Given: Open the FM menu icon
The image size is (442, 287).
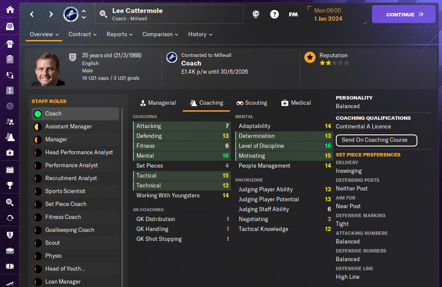Looking at the screenshot, I should pos(294,14).
